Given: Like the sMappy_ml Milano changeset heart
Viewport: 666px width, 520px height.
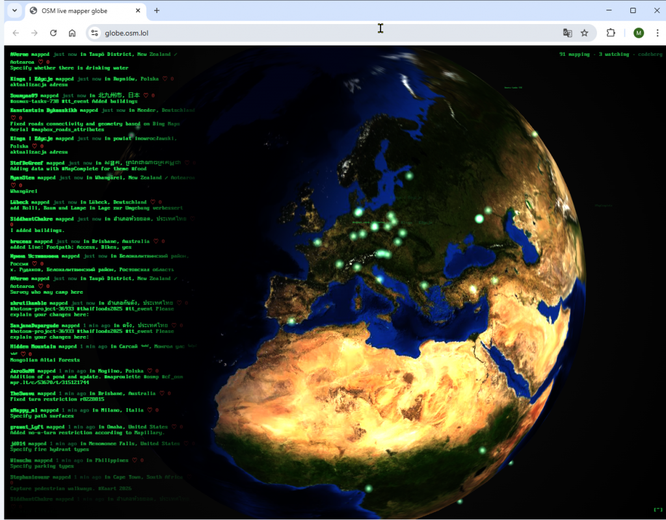Looking at the screenshot, I should (x=149, y=410).
